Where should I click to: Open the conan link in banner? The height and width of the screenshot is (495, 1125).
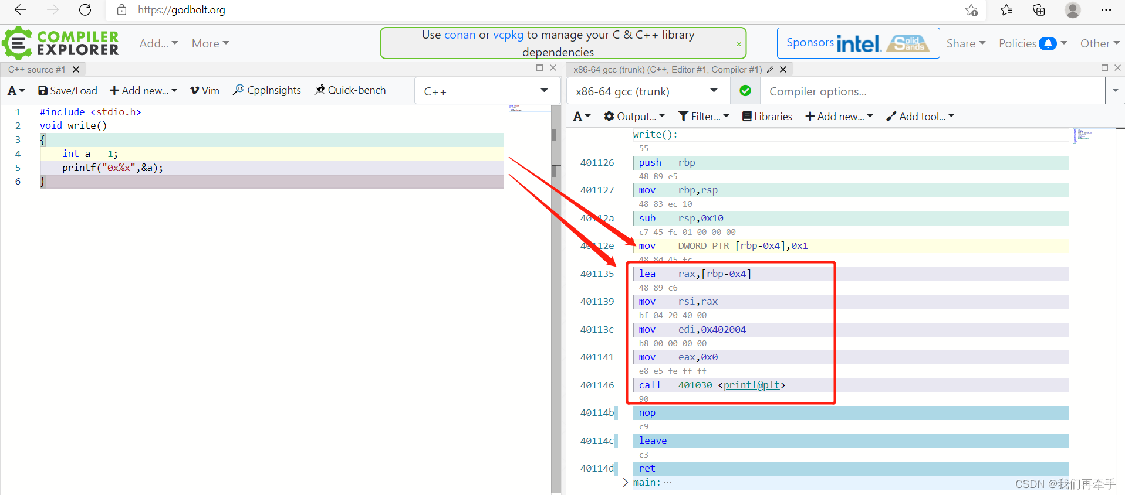(460, 35)
